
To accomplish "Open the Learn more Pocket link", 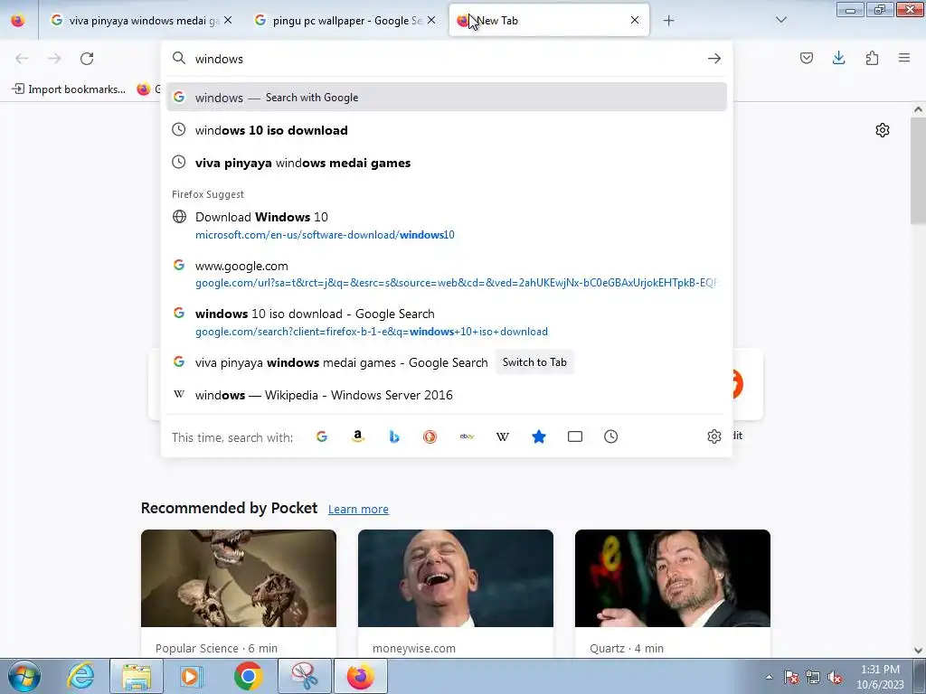I will (x=358, y=510).
